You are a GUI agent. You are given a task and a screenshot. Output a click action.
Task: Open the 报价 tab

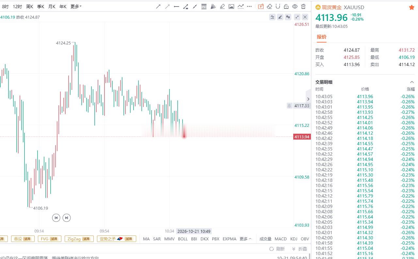click(322, 37)
